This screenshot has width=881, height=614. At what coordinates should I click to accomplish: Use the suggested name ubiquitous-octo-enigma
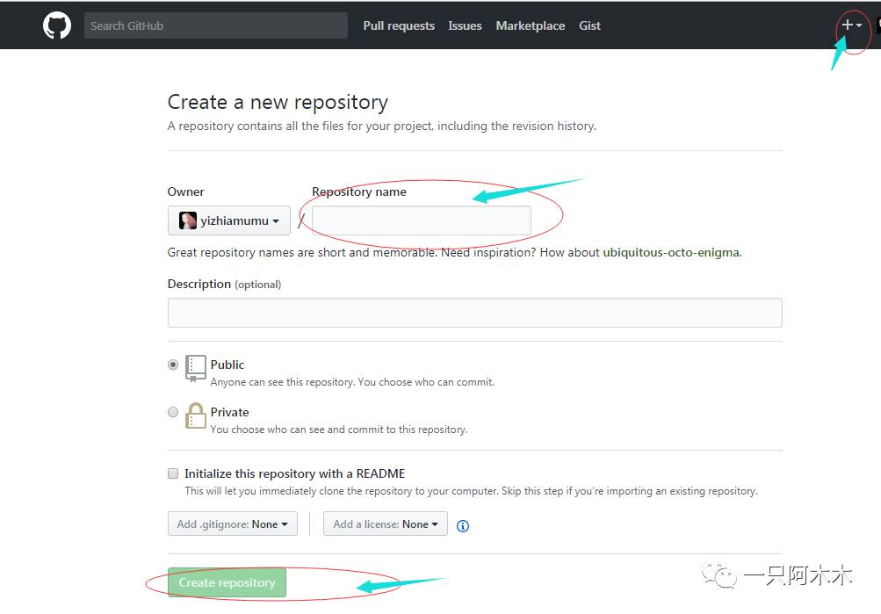pyautogui.click(x=671, y=252)
